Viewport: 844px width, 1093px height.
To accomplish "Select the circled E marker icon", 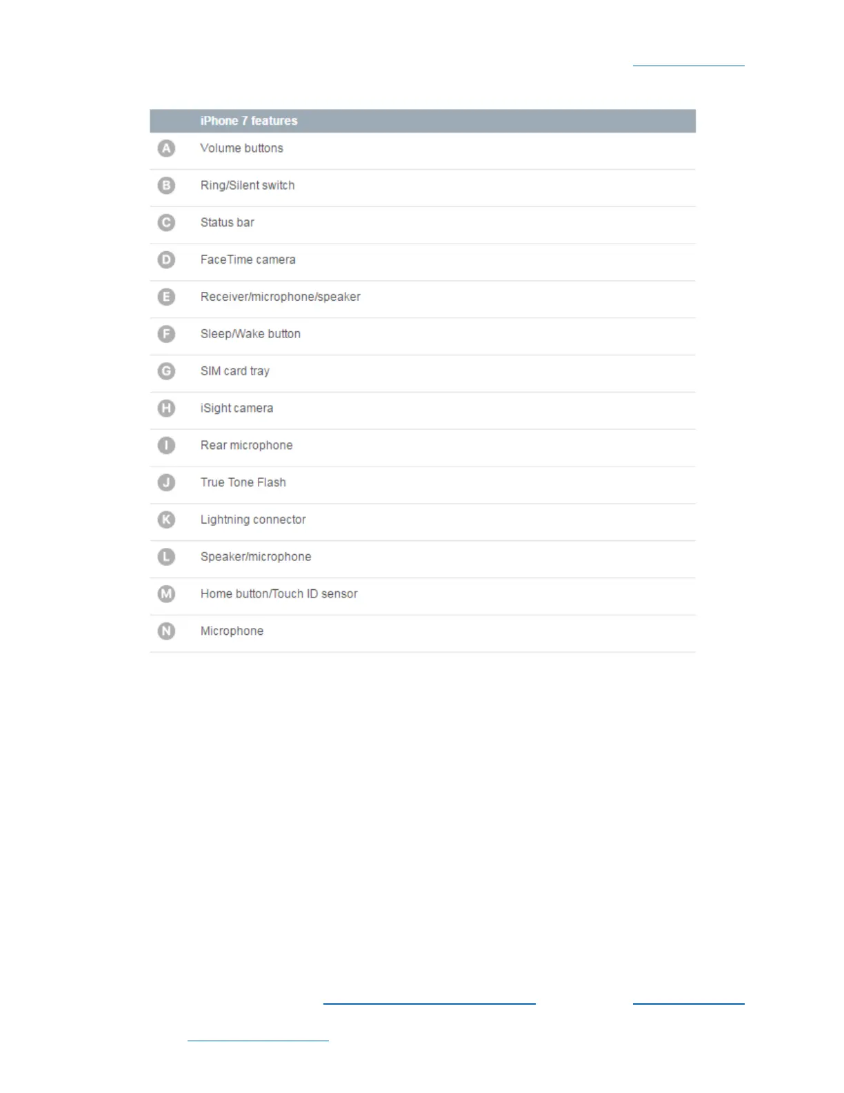I will point(166,297).
